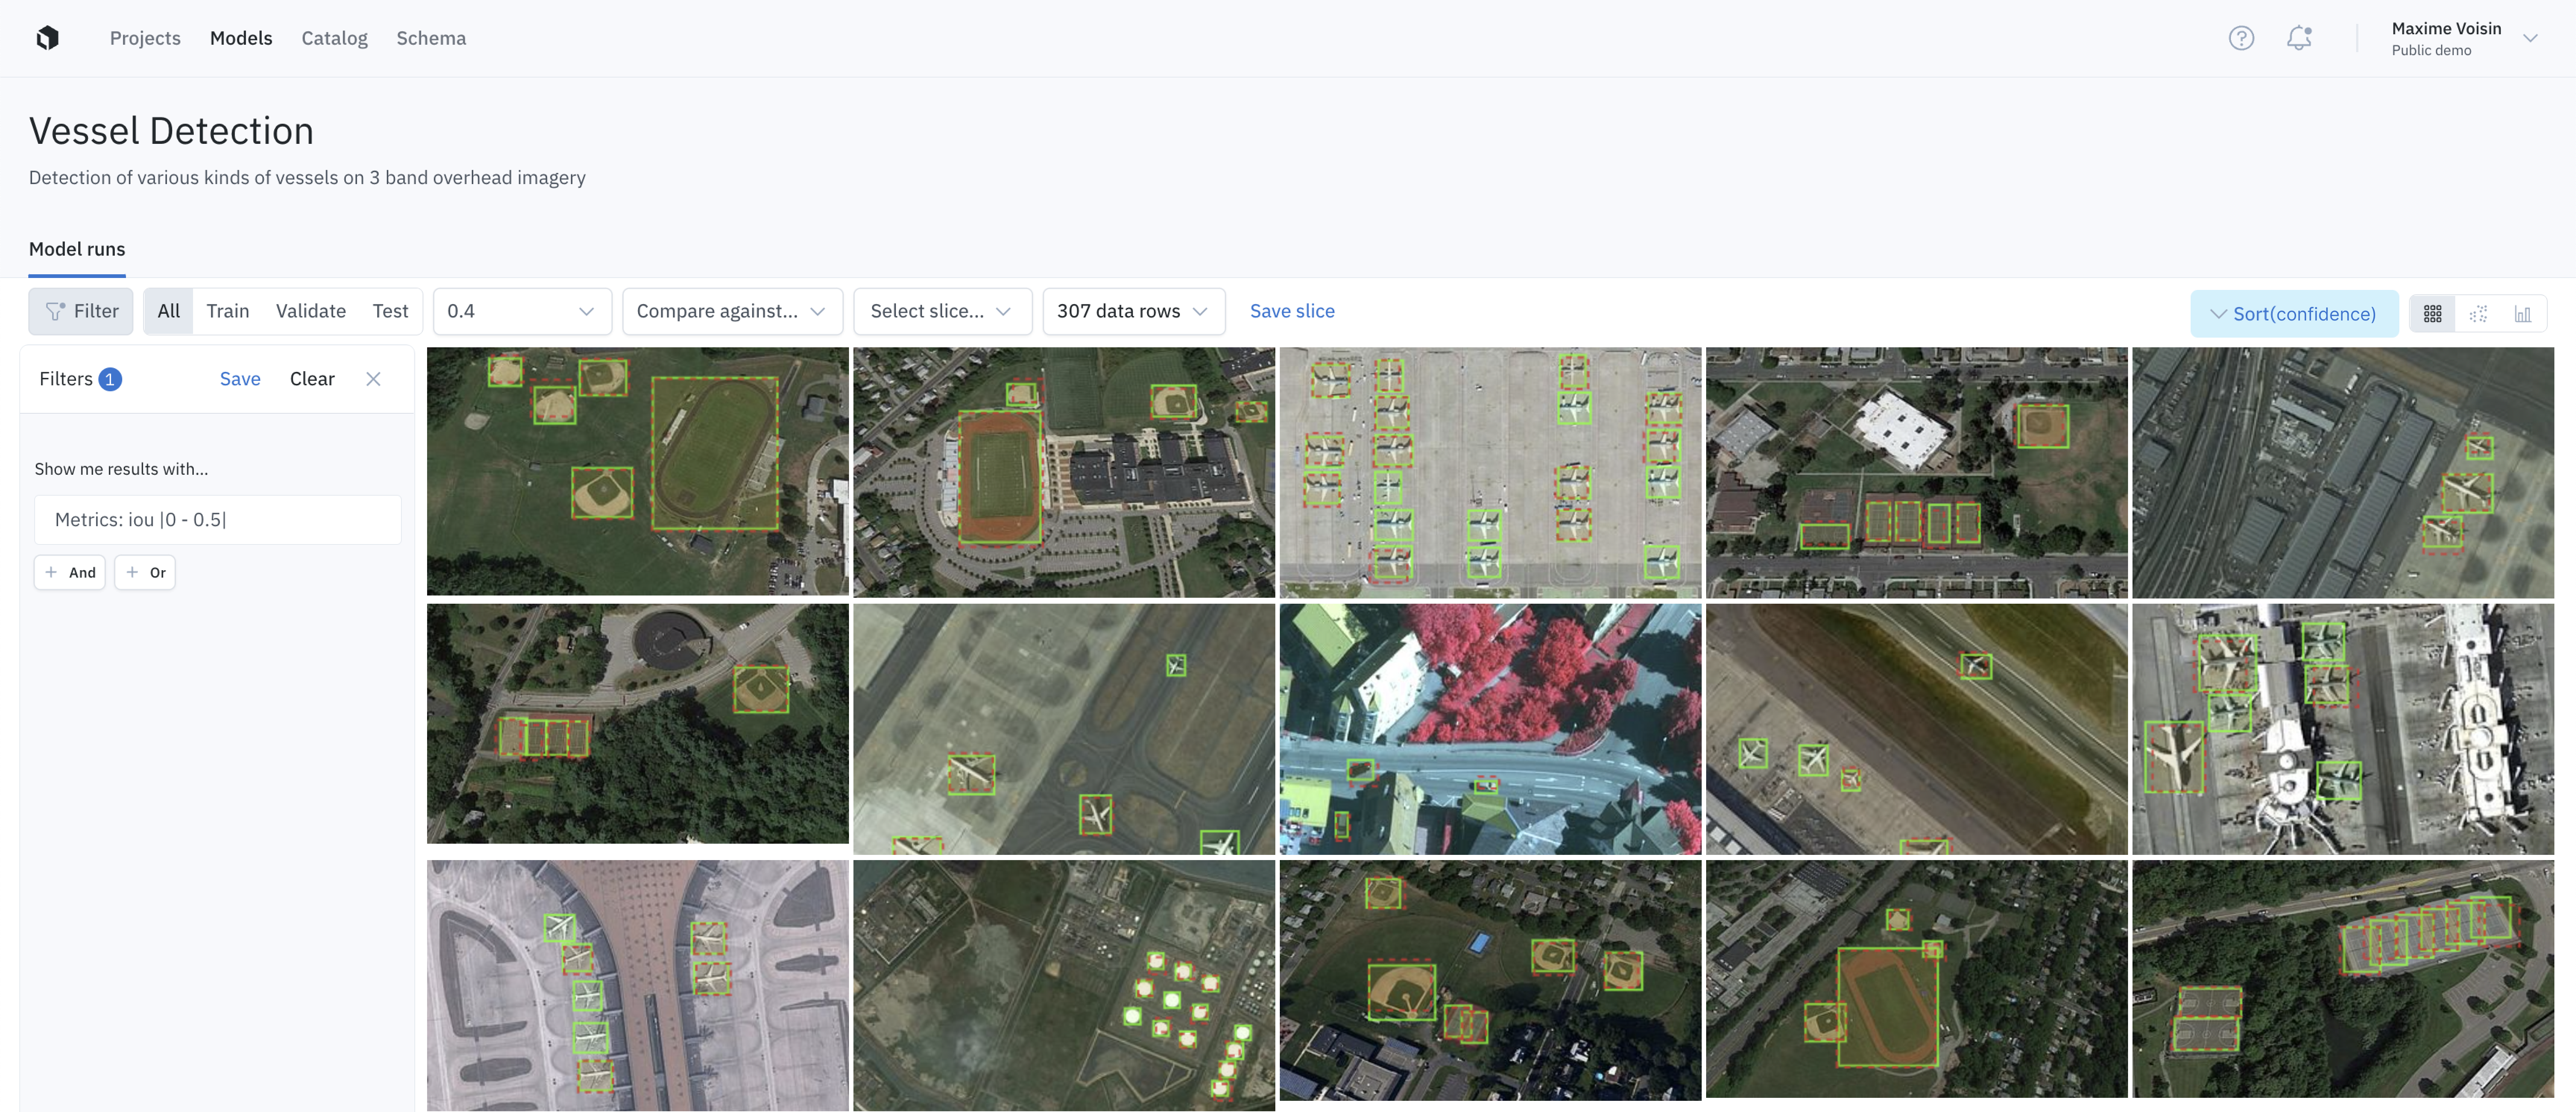The height and width of the screenshot is (1112, 2576).
Task: Select the Test split toggle
Action: 390,311
